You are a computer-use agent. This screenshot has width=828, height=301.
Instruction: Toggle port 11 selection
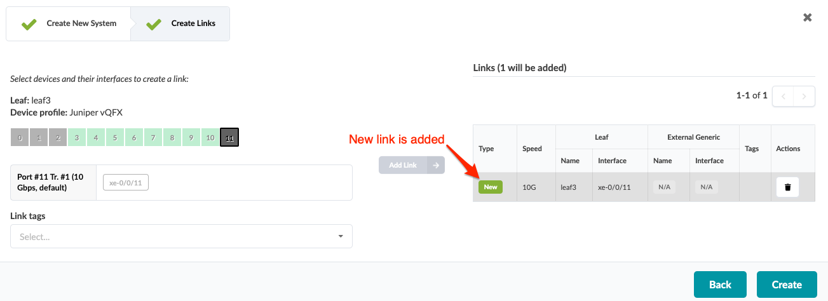coord(229,138)
